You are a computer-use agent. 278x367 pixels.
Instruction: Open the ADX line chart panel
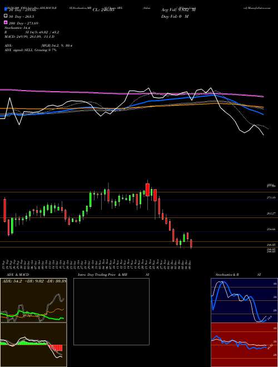coord(33,300)
